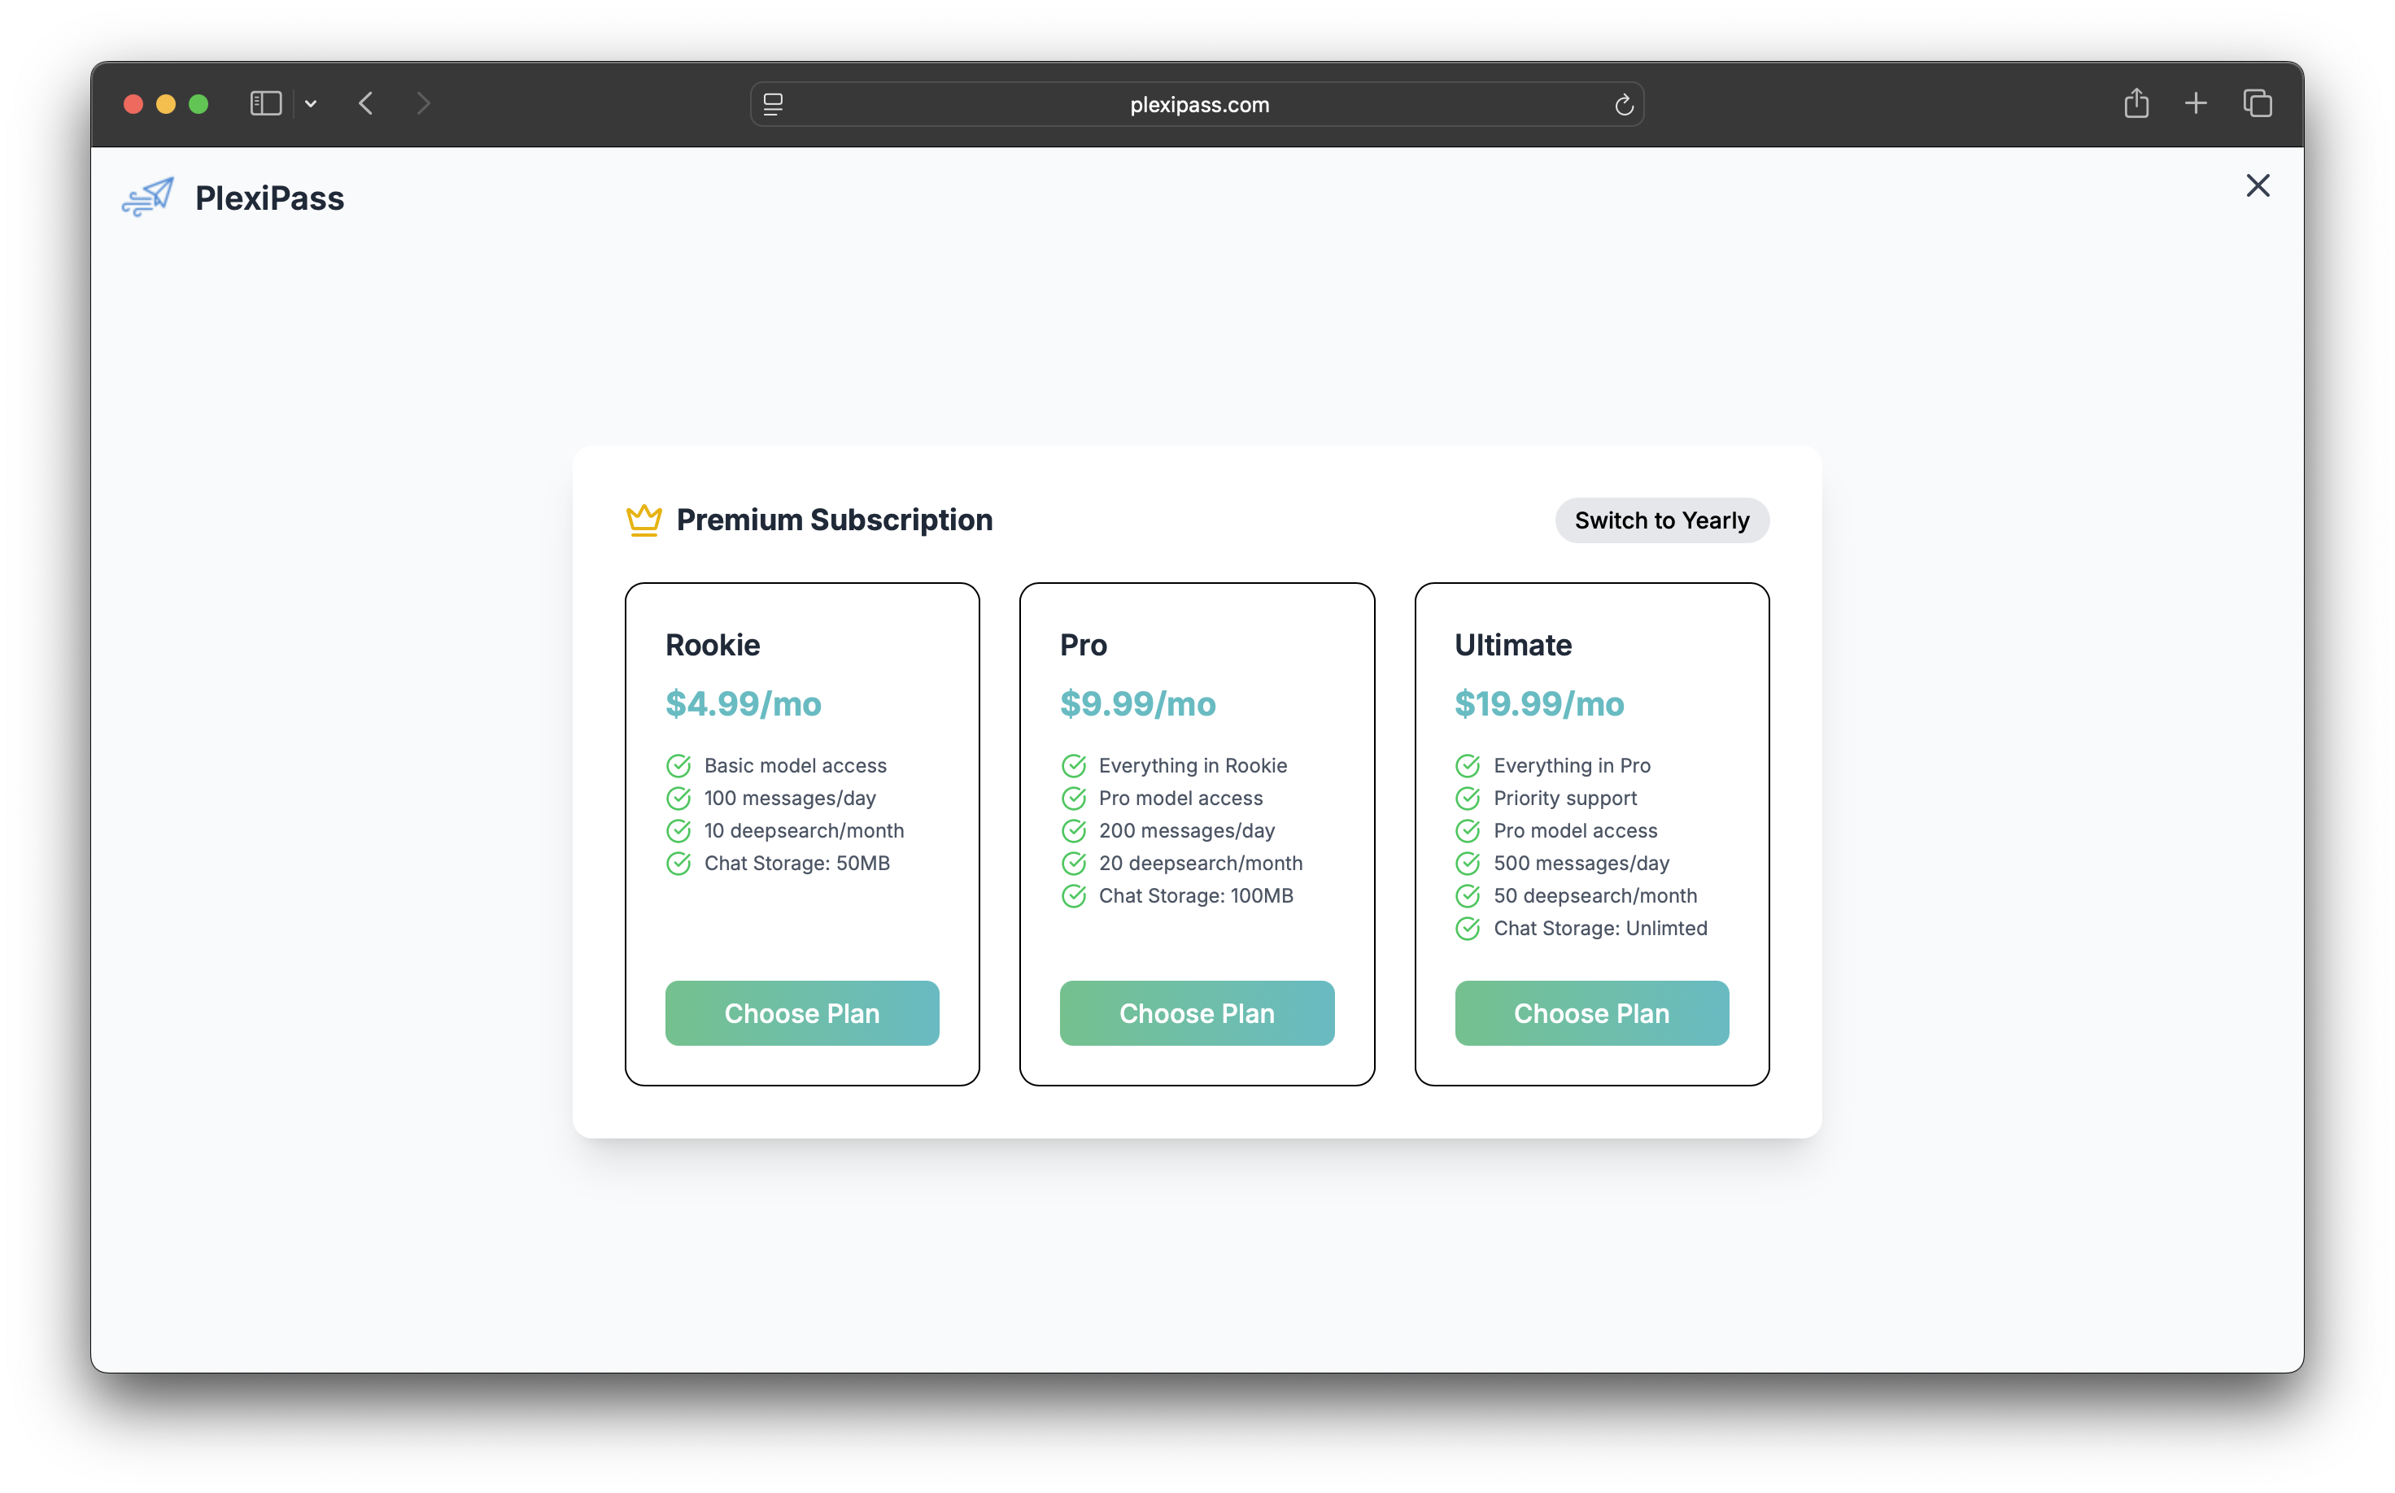Click the PlexiPass paper plane logo
Viewport: 2395px width, 1493px height.
(148, 198)
